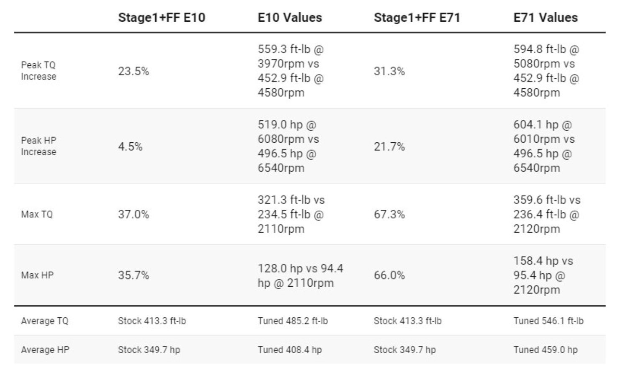This screenshot has height=370, width=628.
Task: Click the 4.5% peak horsepower cell
Action: coord(130,146)
